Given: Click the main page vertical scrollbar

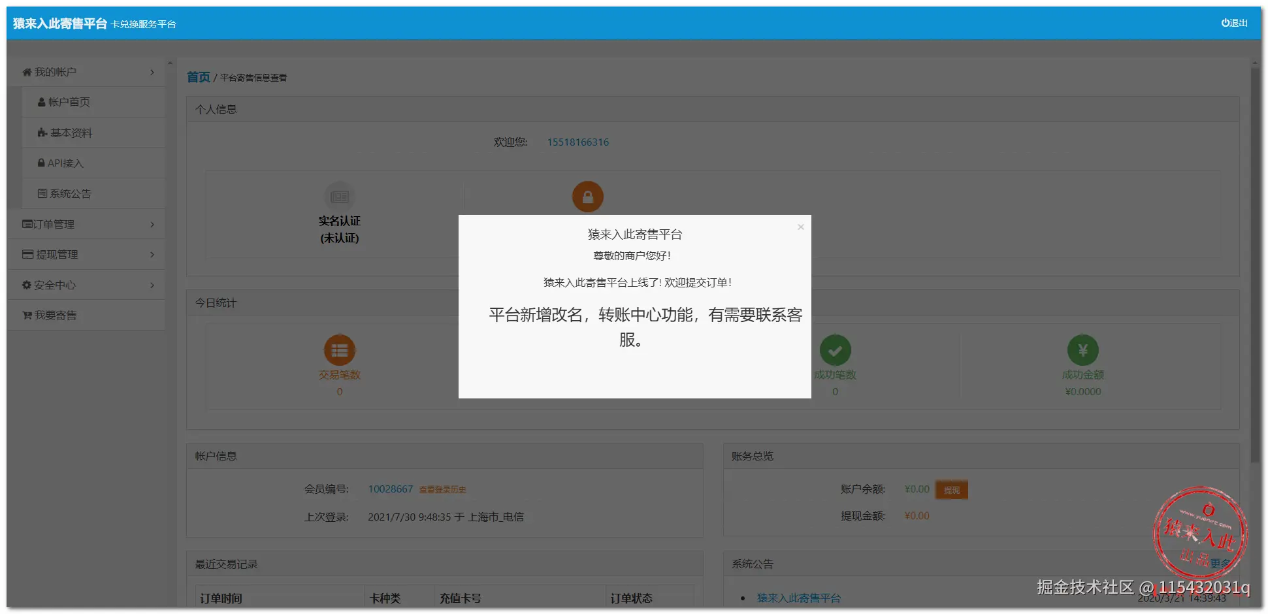Looking at the screenshot, I should coord(1255,265).
